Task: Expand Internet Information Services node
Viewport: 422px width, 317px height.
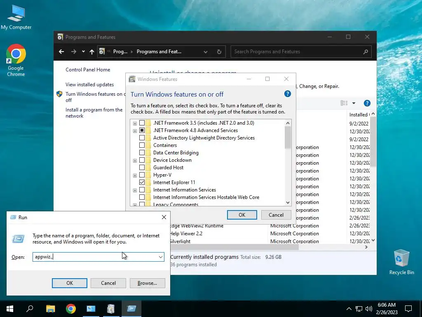Action: coord(135,190)
